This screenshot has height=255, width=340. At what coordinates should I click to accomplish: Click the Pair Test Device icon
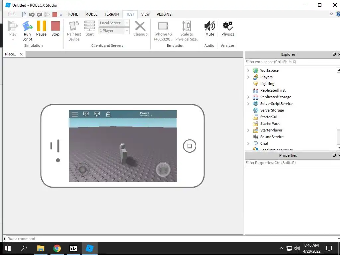pyautogui.click(x=74, y=26)
